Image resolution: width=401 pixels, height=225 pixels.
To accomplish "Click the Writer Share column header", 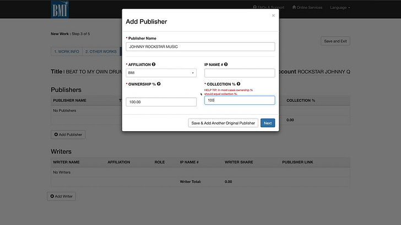I will click(x=239, y=162).
